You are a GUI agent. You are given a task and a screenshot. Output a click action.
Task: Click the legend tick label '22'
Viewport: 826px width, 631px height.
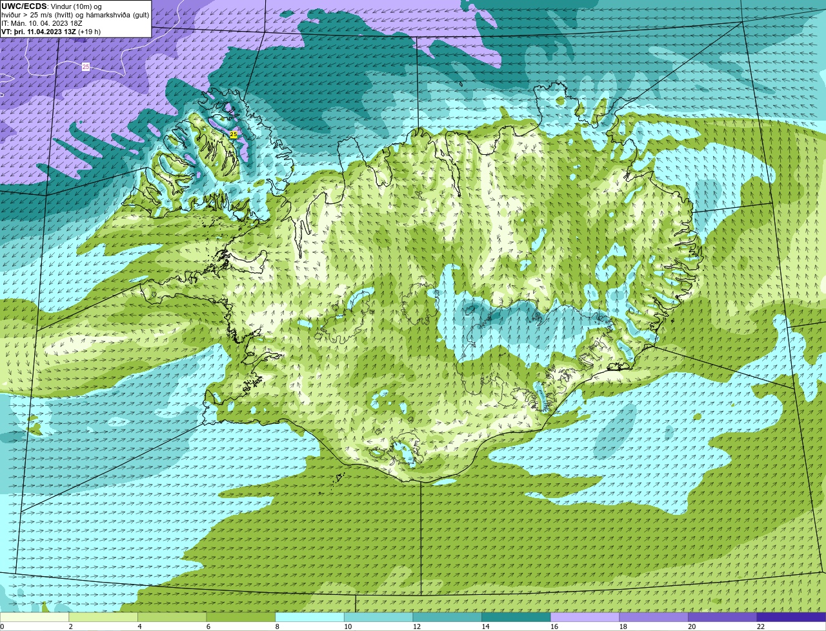[x=761, y=626]
